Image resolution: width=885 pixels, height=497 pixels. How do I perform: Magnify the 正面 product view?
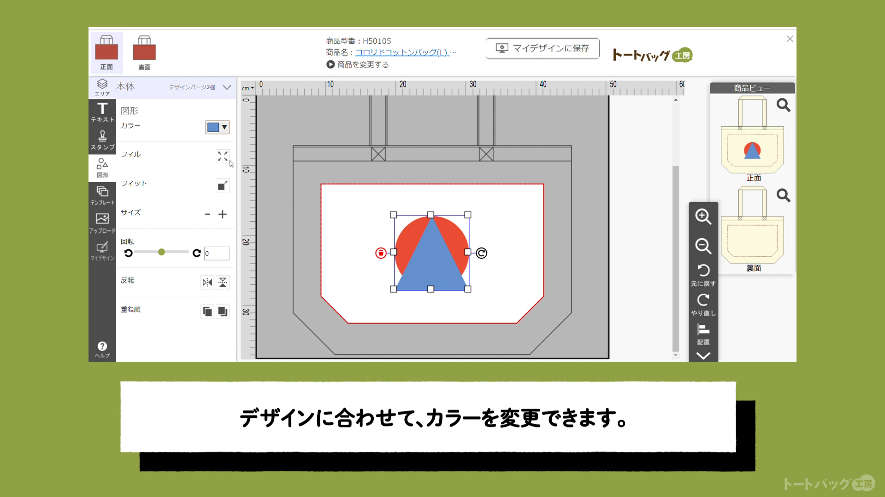783,105
